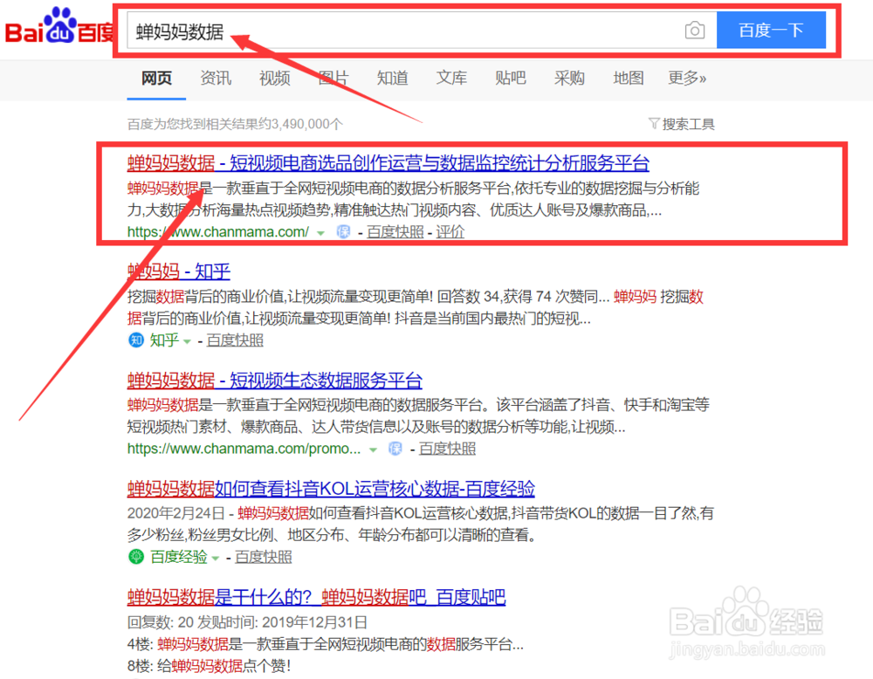Click the 保 badge icon after chanmama.com/promo...

coord(395,449)
